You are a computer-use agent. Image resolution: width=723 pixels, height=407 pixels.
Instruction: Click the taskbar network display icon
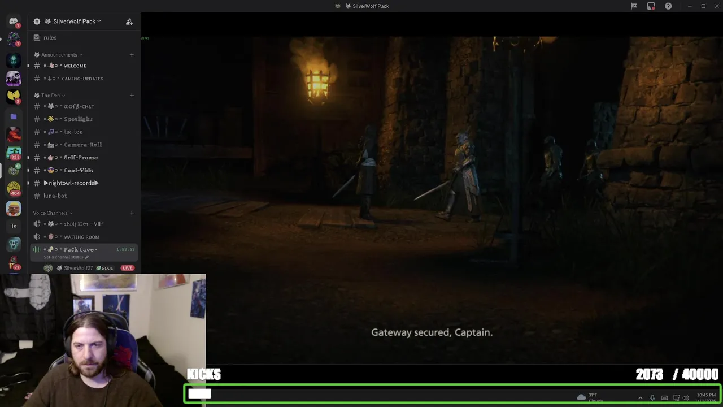click(676, 398)
